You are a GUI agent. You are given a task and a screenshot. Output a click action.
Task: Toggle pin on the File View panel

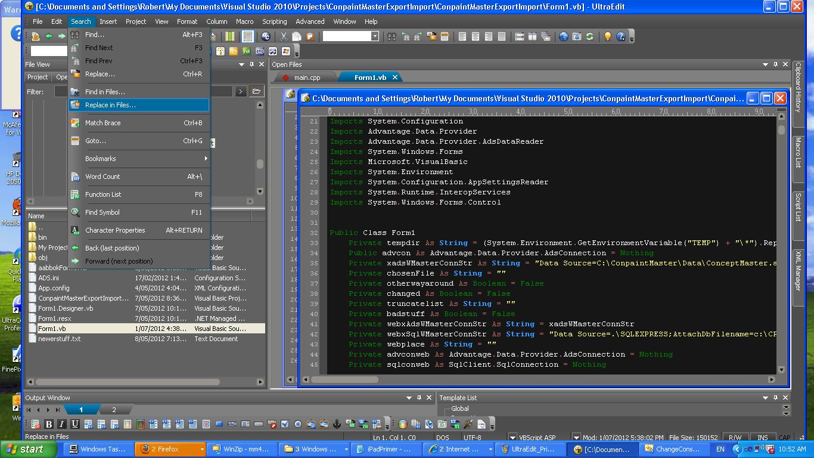pos(251,64)
